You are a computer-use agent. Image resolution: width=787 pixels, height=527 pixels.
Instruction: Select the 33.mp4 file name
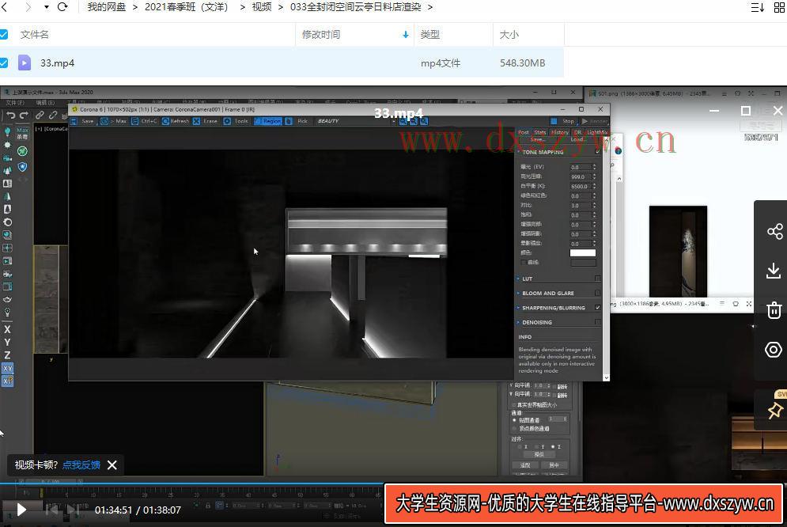57,63
